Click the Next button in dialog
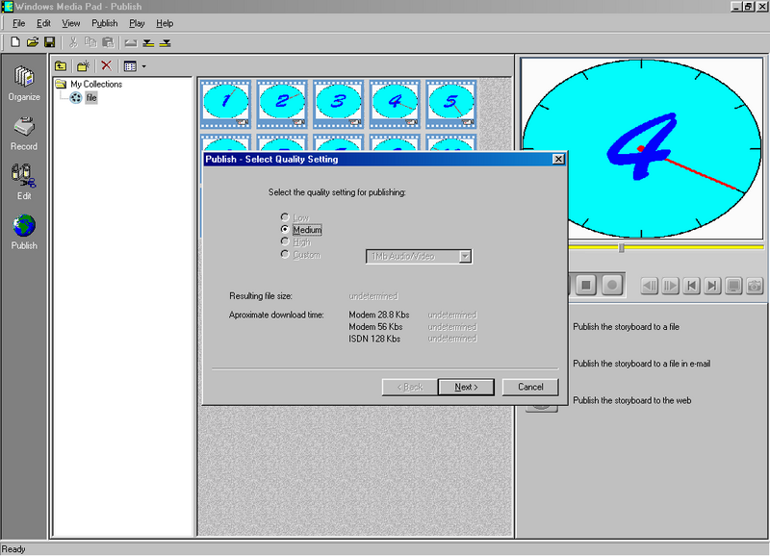Viewport: 770px width, 556px height. 466,387
